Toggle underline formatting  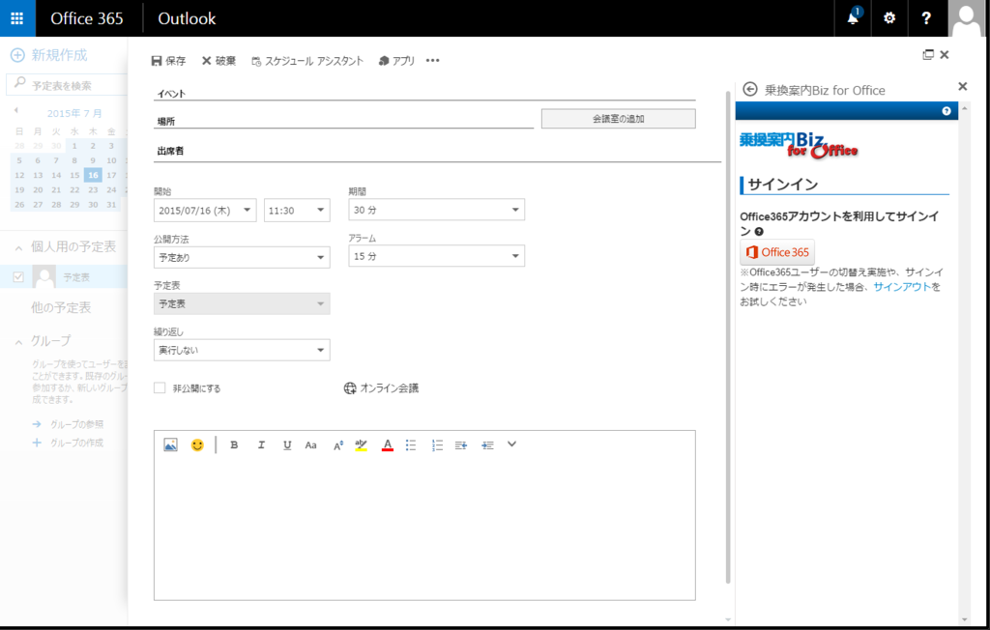point(286,444)
